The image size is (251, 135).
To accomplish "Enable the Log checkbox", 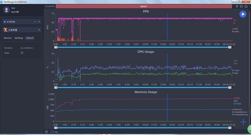I will (51, 132).
